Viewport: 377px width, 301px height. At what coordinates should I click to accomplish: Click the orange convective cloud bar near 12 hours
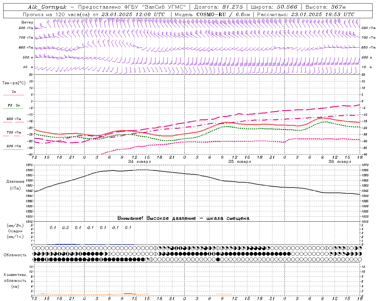(x=128, y=293)
